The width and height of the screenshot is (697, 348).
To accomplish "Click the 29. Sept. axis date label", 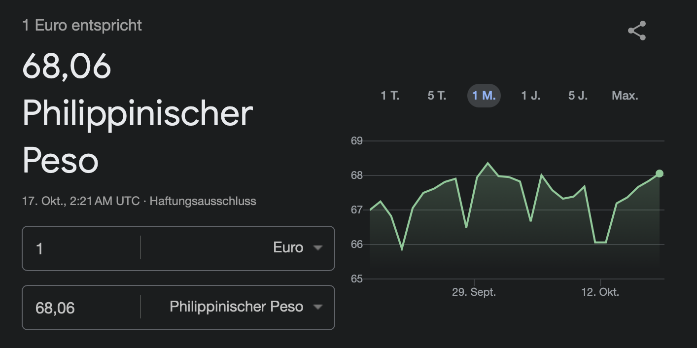I will tap(474, 292).
